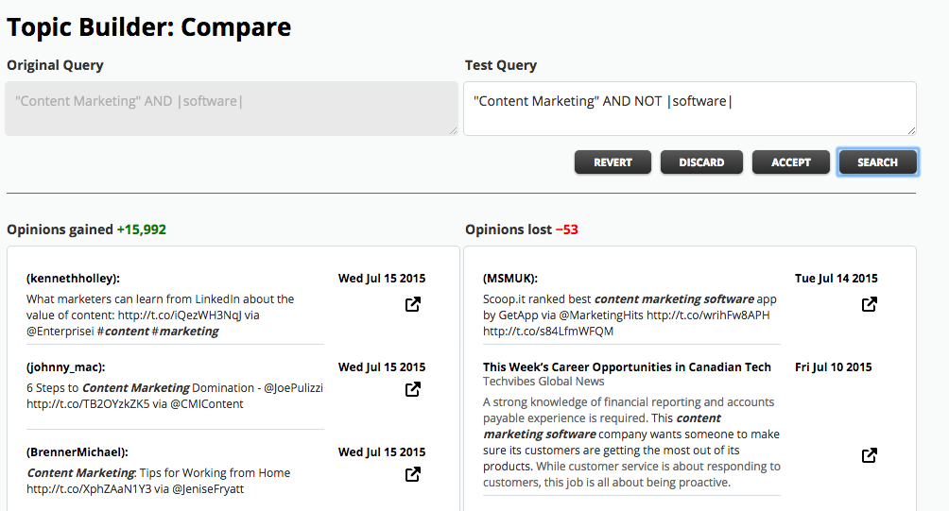Open Techvibes article external link icon
The height and width of the screenshot is (511, 949).
point(869,455)
